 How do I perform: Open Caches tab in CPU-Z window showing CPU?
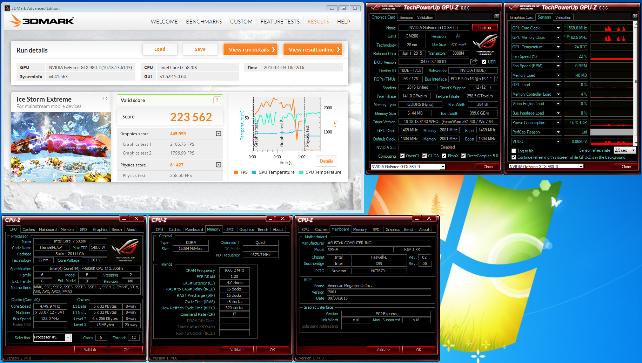pyautogui.click(x=28, y=230)
